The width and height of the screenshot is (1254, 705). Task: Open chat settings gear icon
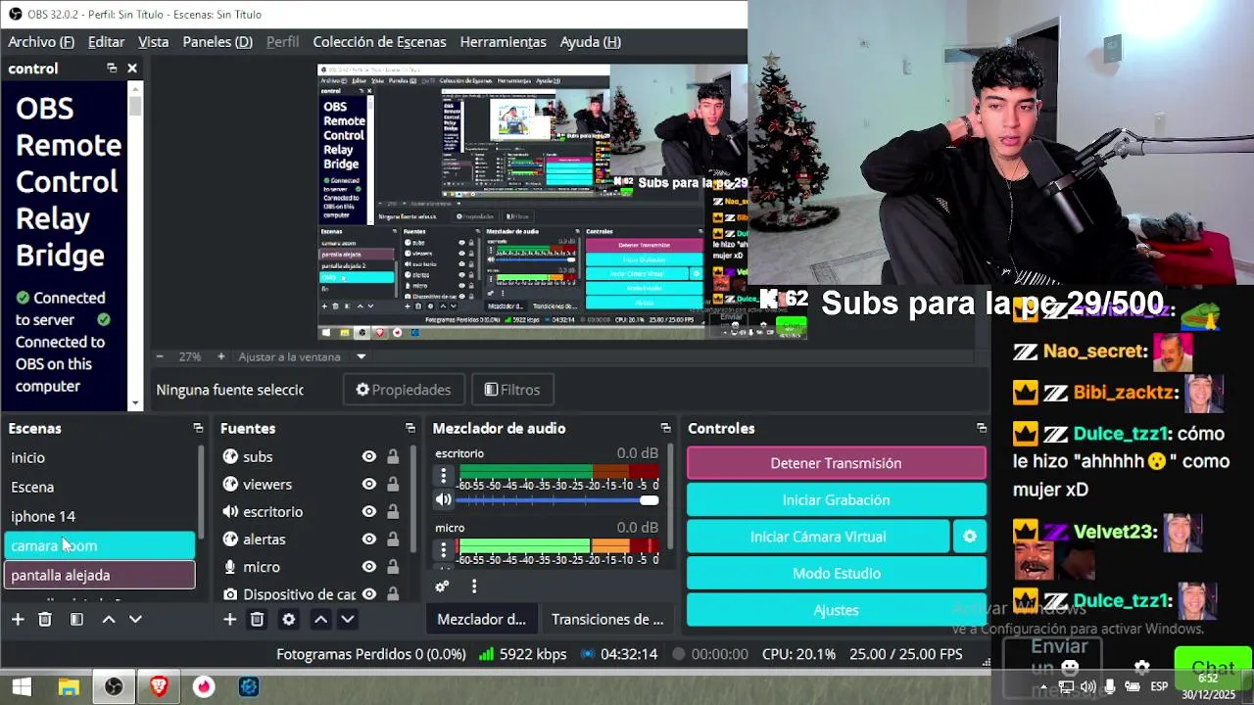coord(1142,668)
